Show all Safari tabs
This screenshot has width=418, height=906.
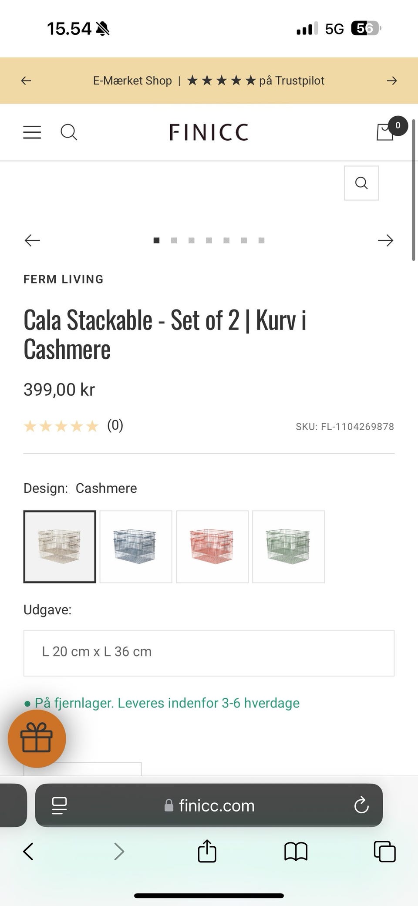point(384,851)
